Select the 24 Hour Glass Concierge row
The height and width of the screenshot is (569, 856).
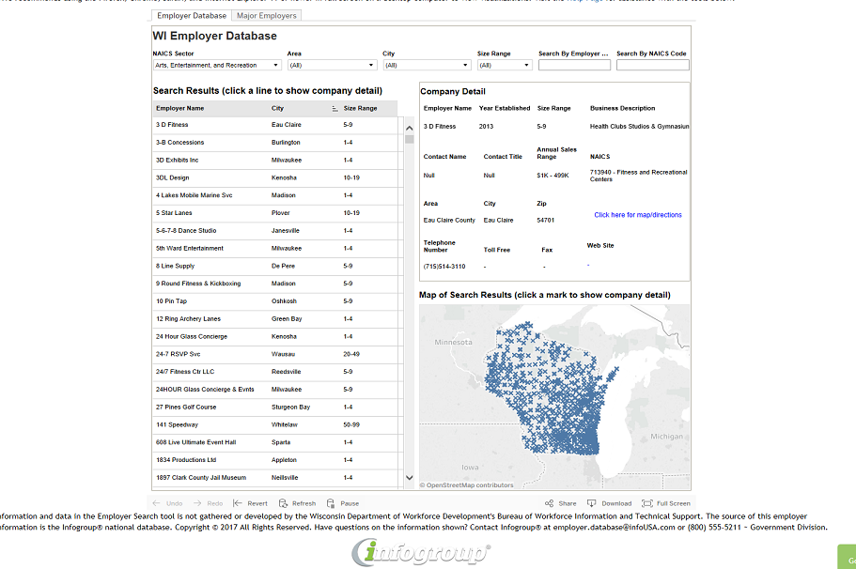(x=275, y=336)
